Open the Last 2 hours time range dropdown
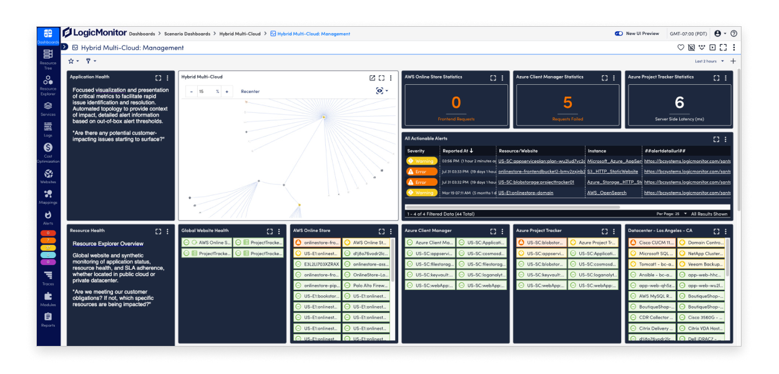Image resolution: width=779 pixels, height=374 pixels. (x=709, y=60)
